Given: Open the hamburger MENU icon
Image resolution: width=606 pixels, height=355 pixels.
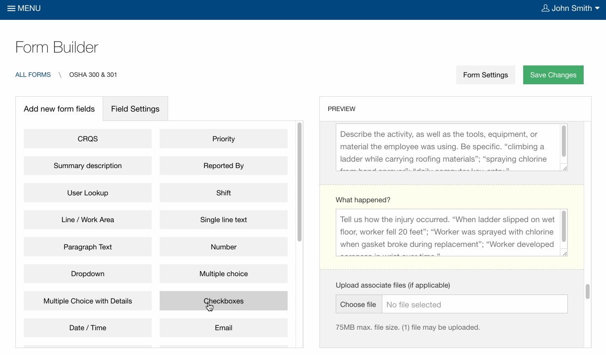Looking at the screenshot, I should pyautogui.click(x=11, y=8).
